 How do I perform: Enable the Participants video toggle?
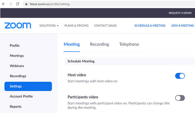180,98
